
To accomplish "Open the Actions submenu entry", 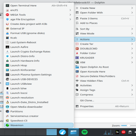I will (105, 39).
